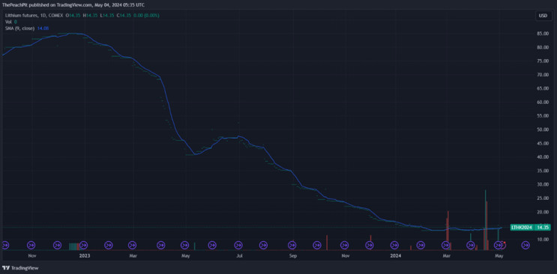Click the rollover marker between Nov 2023 and 2024
Viewport: 557px width, 274px height.
pos(370,245)
